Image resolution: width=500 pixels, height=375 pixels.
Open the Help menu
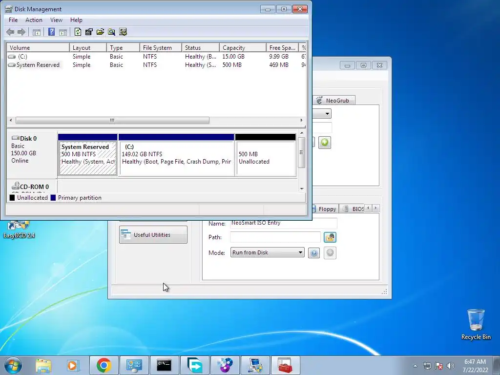click(76, 20)
